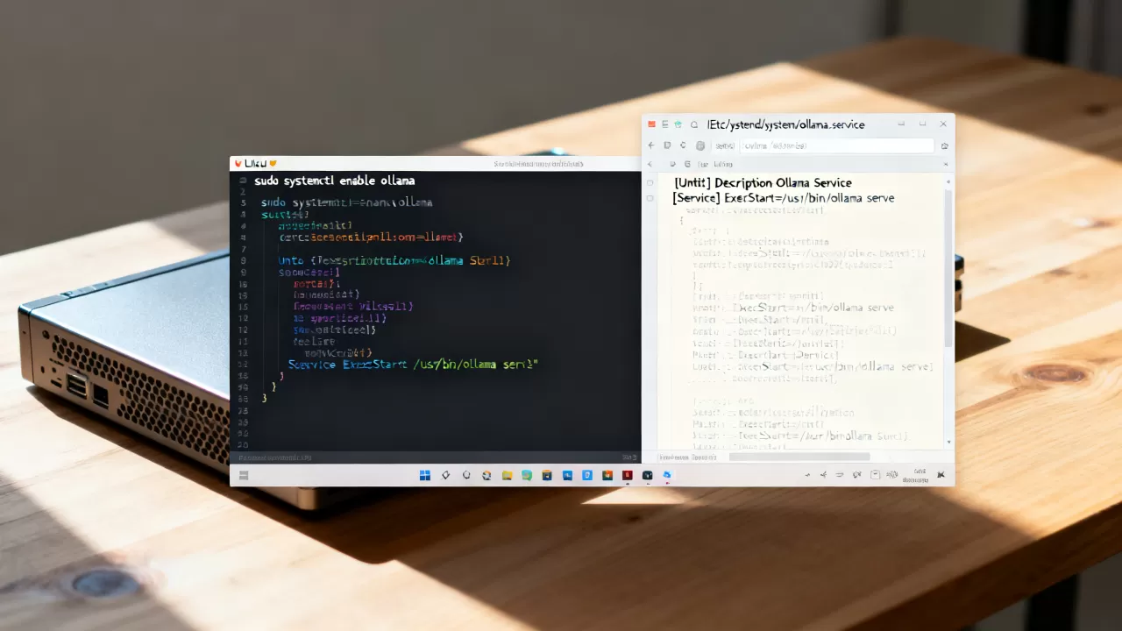
Task: Click the icon right of the address field
Action: [944, 145]
